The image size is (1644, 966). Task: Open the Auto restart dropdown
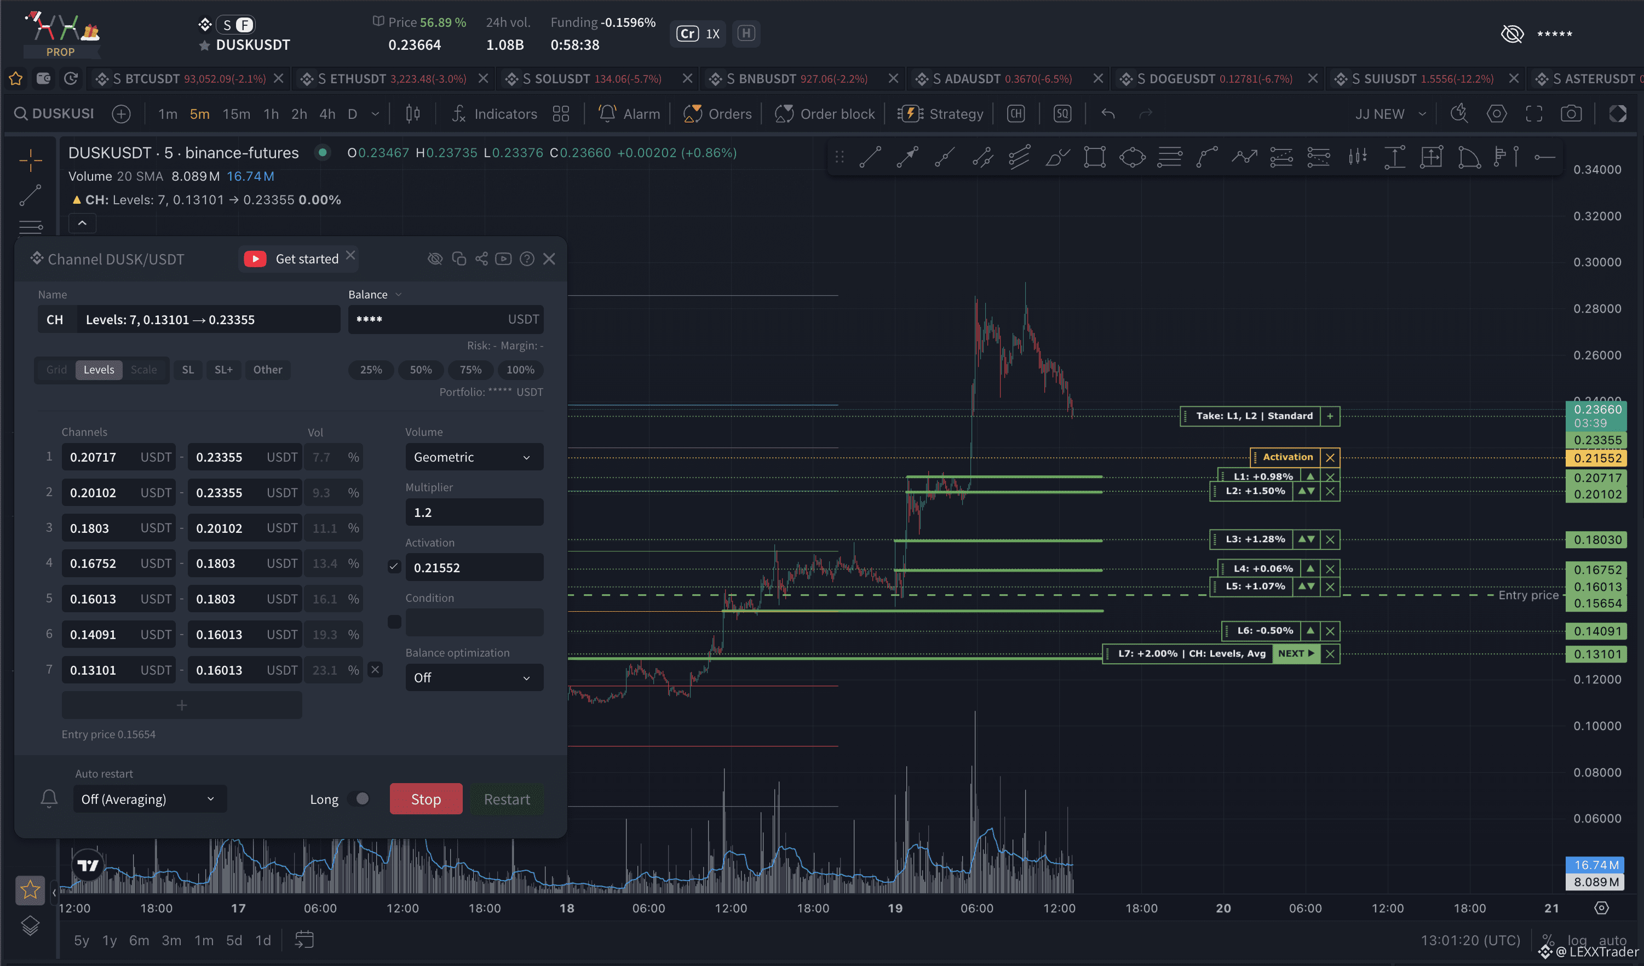150,799
